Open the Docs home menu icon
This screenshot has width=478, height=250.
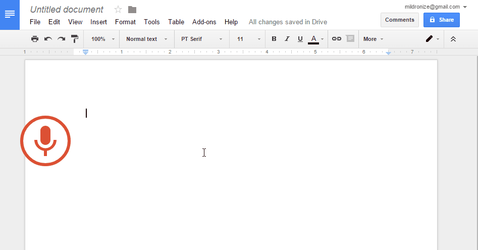[10, 14]
